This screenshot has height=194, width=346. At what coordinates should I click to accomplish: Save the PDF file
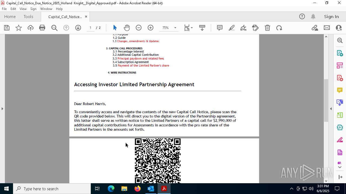click(7, 28)
